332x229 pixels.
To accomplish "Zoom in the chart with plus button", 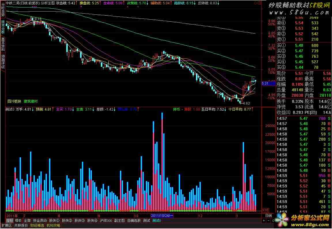I will point(264,221).
